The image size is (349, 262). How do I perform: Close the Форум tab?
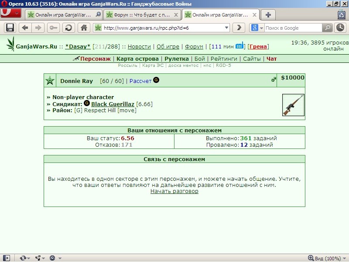176,15
